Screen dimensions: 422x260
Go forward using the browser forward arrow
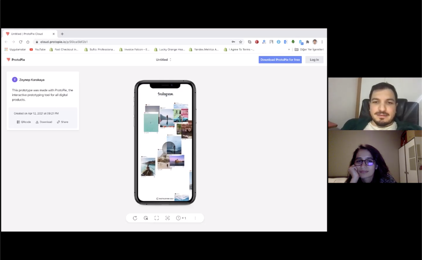click(13, 42)
